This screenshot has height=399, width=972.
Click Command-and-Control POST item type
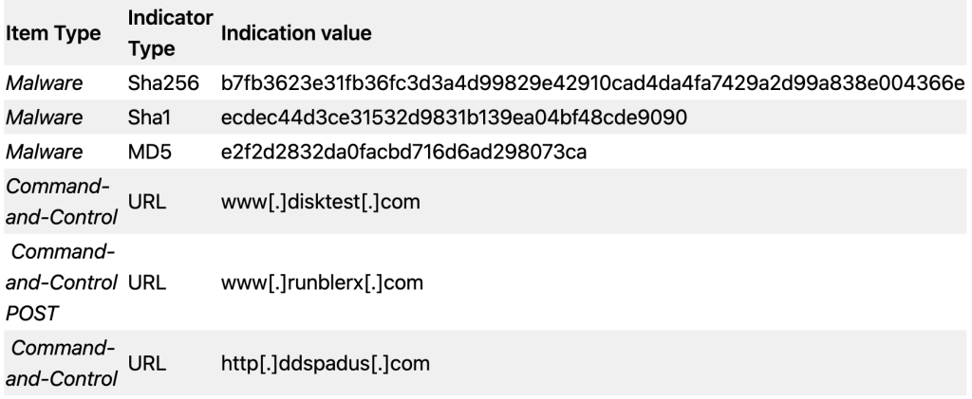(x=61, y=282)
